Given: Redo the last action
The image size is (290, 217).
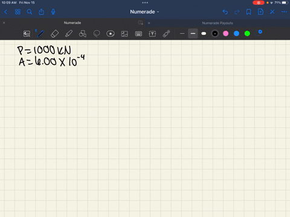Looking at the screenshot, I should [237, 12].
